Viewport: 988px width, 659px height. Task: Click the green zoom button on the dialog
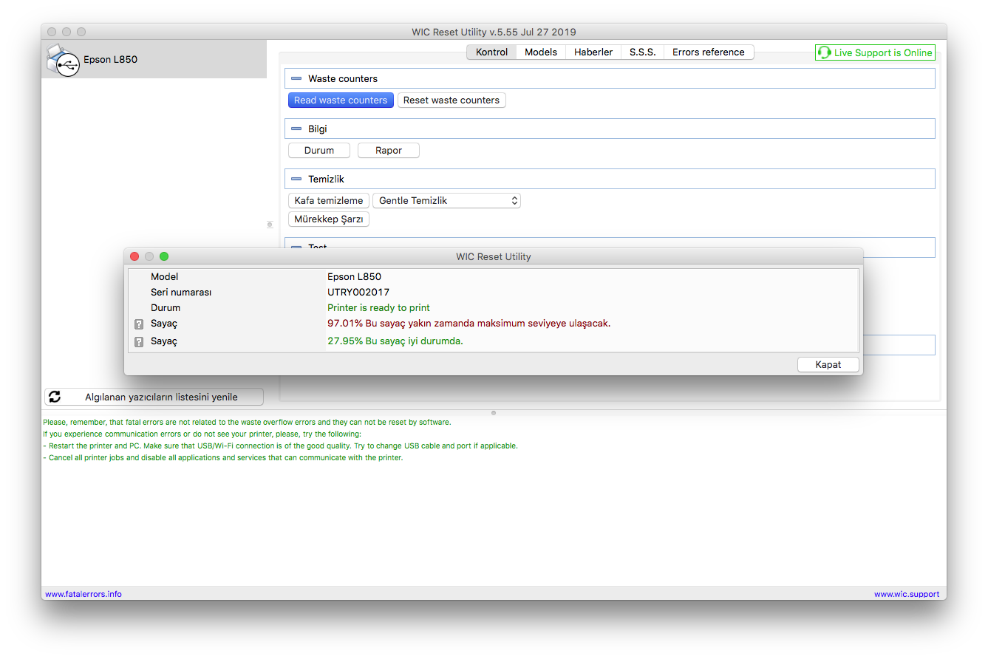click(164, 256)
